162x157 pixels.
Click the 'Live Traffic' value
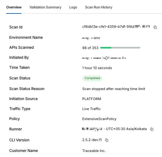click(91, 109)
